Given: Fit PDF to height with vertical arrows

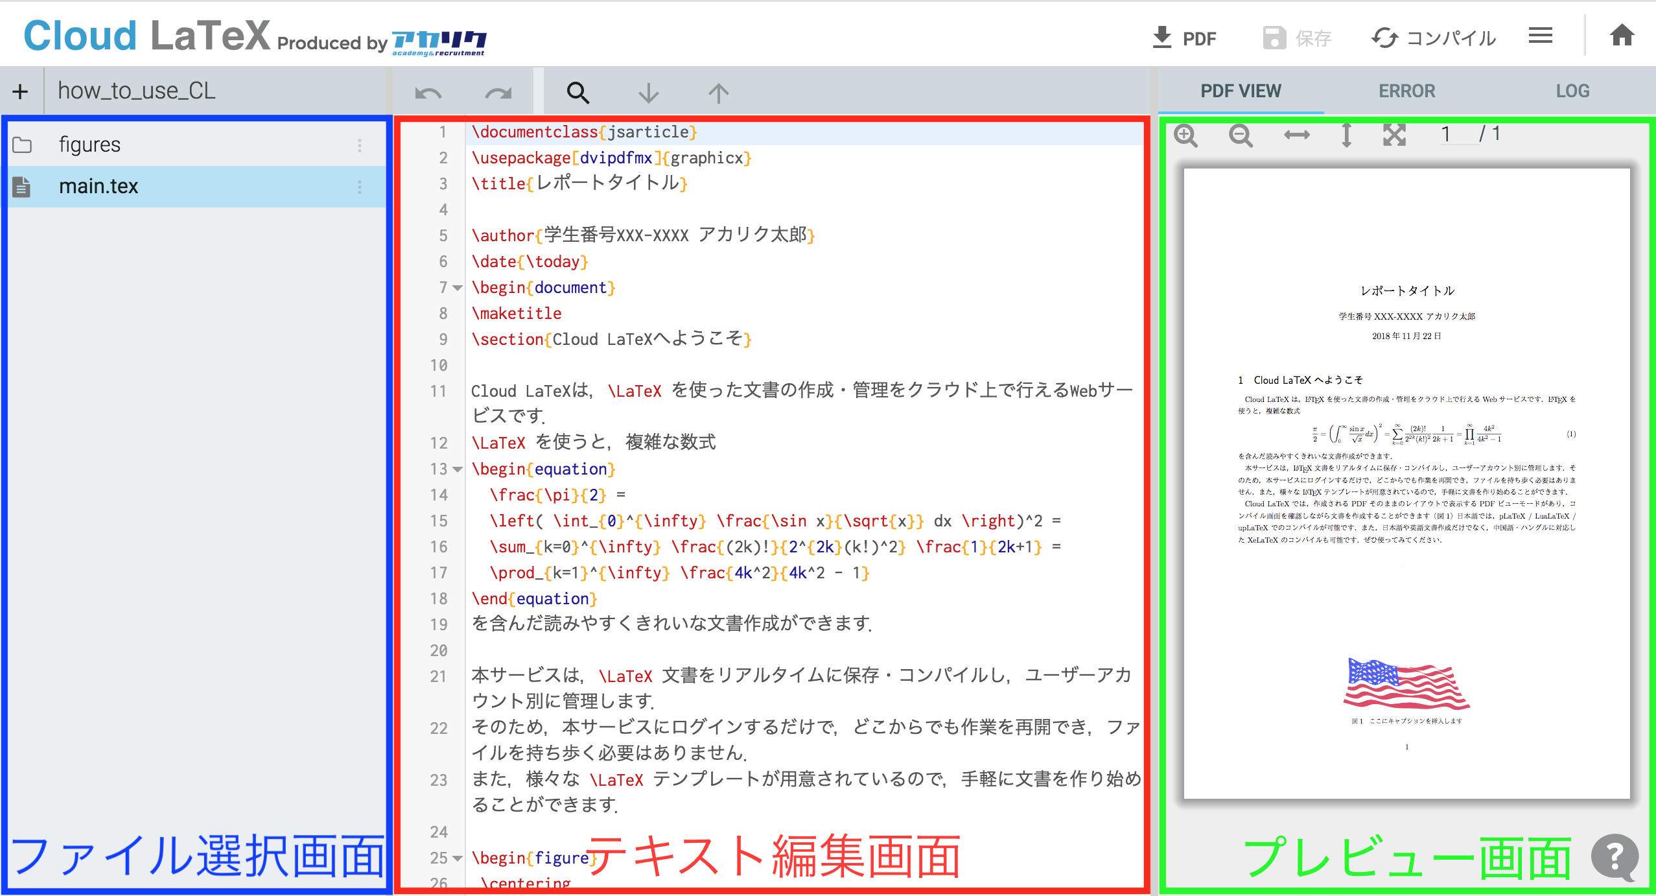Looking at the screenshot, I should click(x=1346, y=135).
